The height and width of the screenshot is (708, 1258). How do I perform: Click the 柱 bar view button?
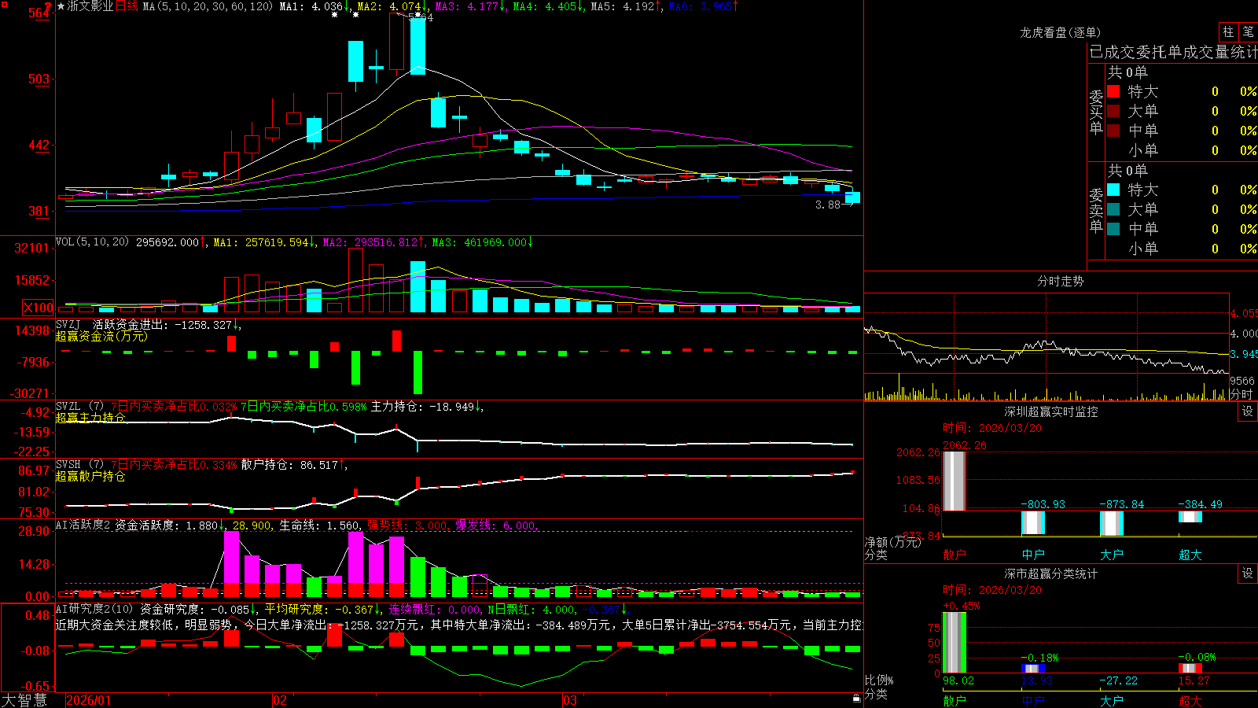pyautogui.click(x=1228, y=31)
